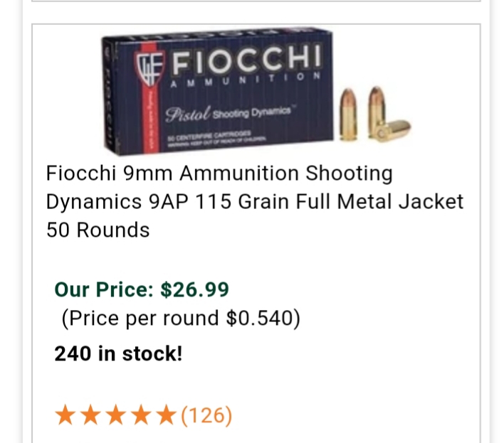Image resolution: width=504 pixels, height=443 pixels.
Task: Click the fifth orange rating star
Action: click(167, 415)
